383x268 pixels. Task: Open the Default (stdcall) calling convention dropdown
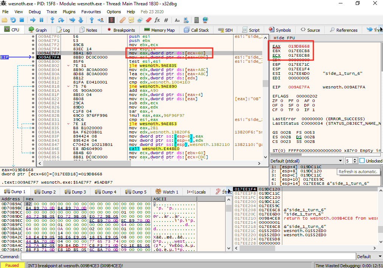(x=306, y=161)
